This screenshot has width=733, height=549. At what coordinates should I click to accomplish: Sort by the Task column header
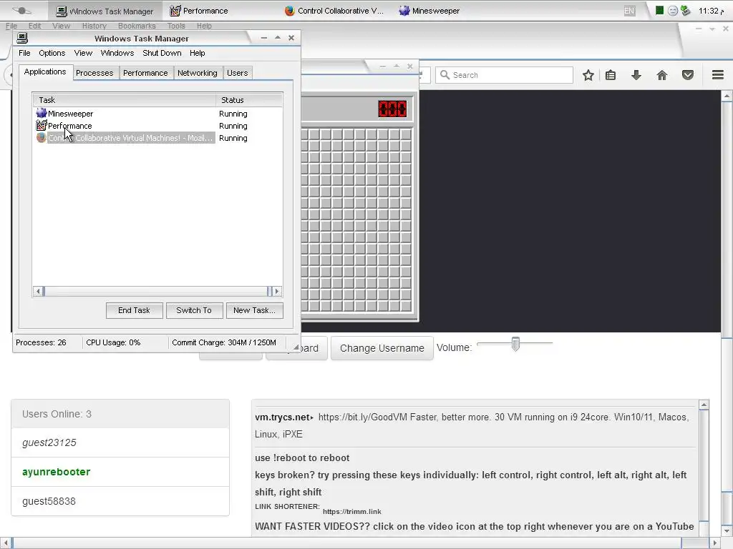(x=124, y=100)
